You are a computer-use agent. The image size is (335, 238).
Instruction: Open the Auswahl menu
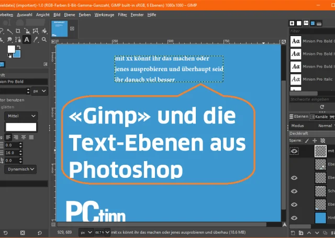point(25,15)
